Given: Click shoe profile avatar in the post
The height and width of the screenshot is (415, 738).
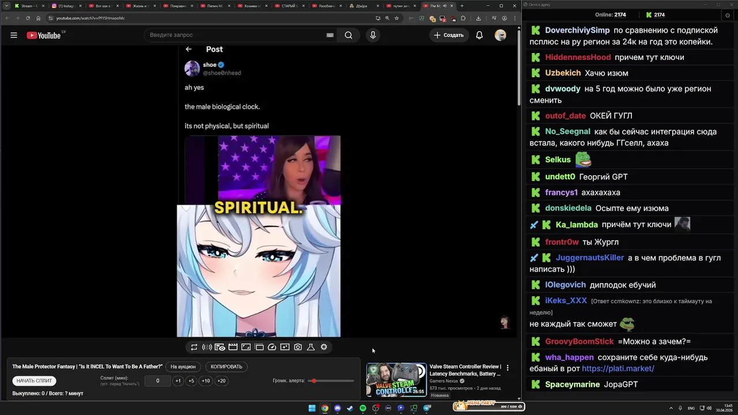Looking at the screenshot, I should pyautogui.click(x=192, y=69).
